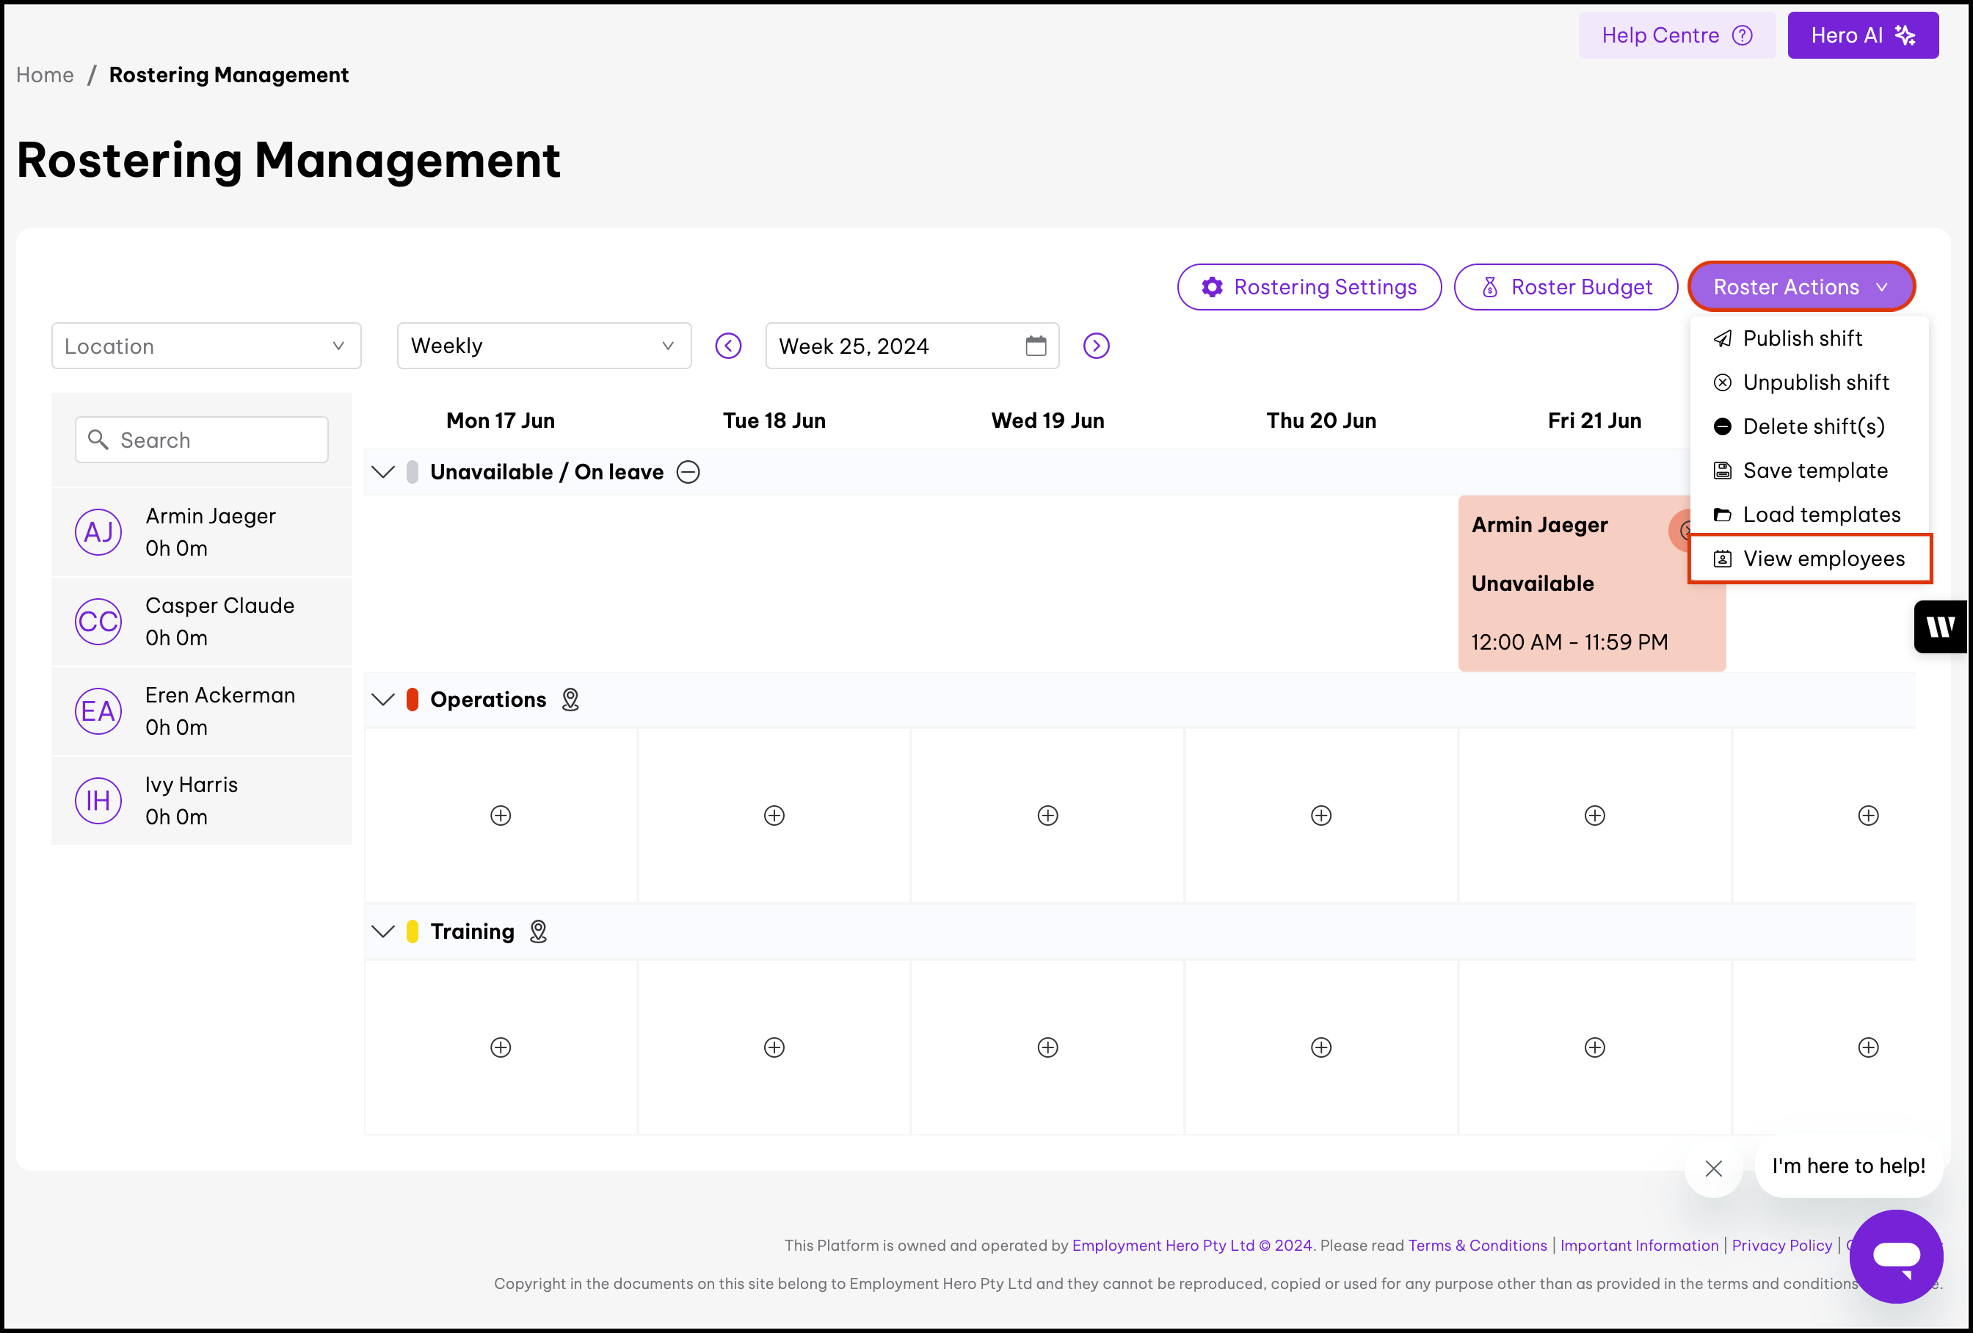Viewport: 1973px width, 1333px height.
Task: Add shift in Training on Wed 19 Jun
Action: (x=1047, y=1047)
